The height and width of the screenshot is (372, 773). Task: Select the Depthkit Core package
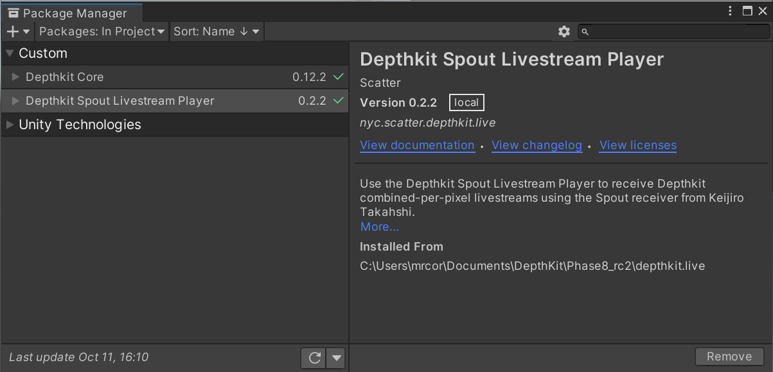174,77
